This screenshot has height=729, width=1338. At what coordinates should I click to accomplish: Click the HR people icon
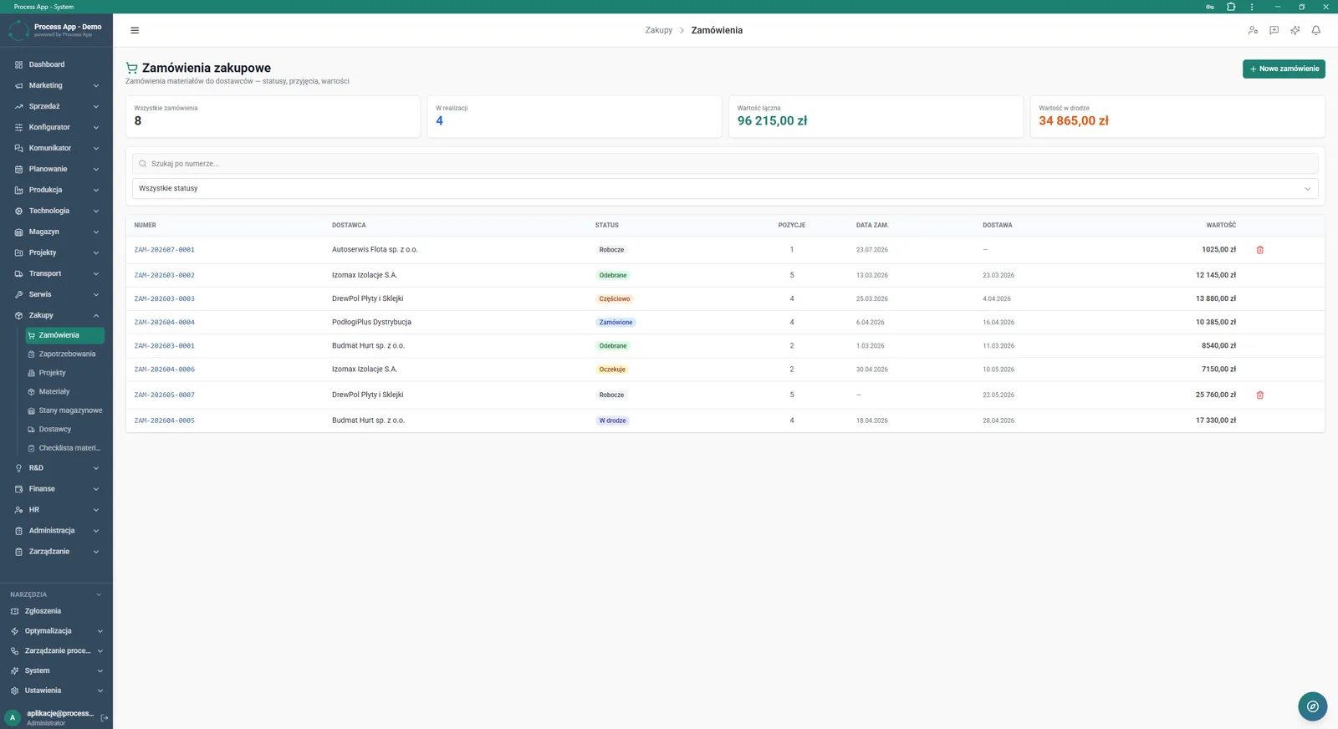[18, 510]
